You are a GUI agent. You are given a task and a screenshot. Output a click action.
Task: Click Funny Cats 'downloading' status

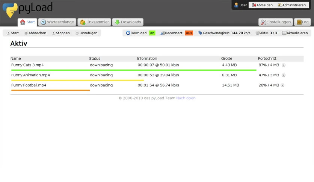tap(101, 65)
